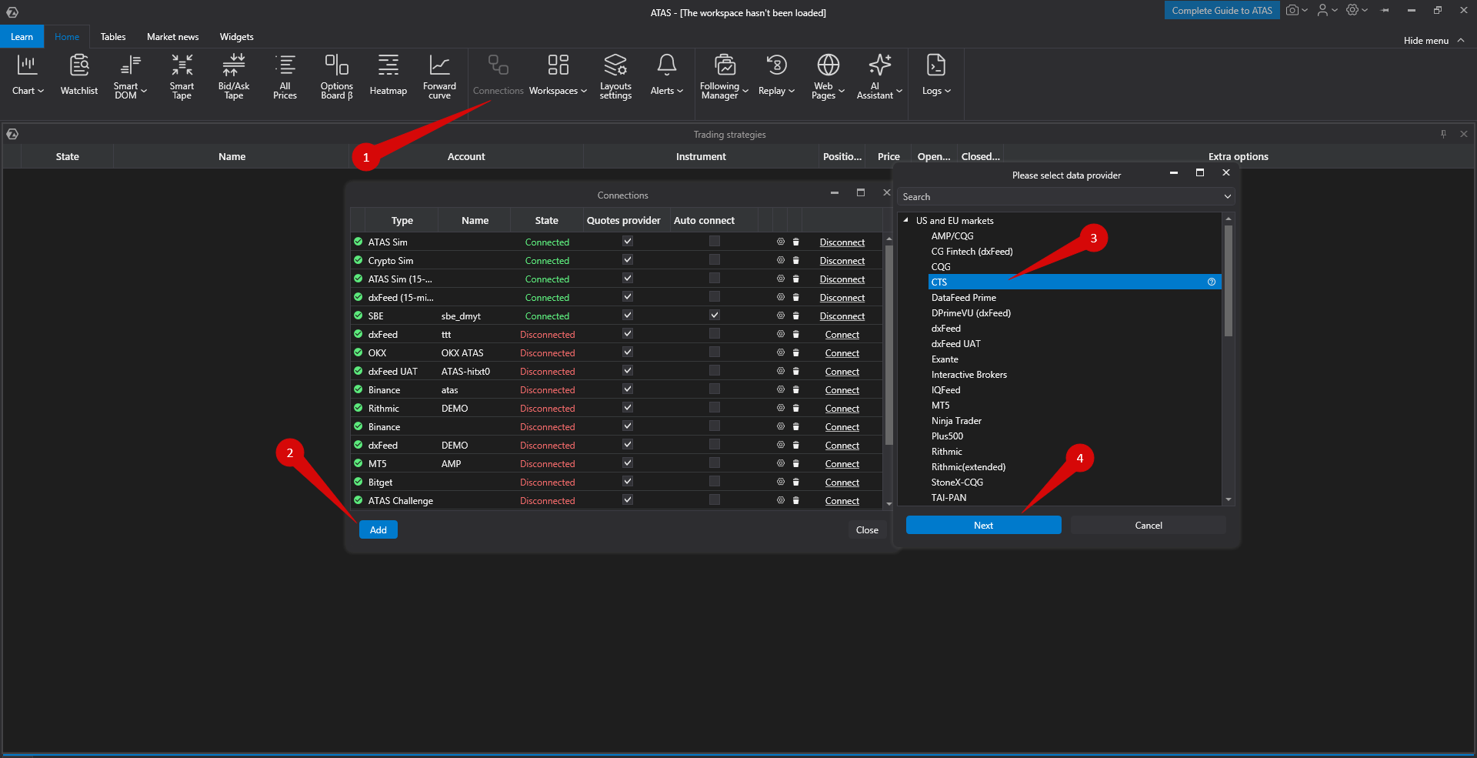Connect the Bitget connection
This screenshot has height=758, width=1477.
pos(842,482)
